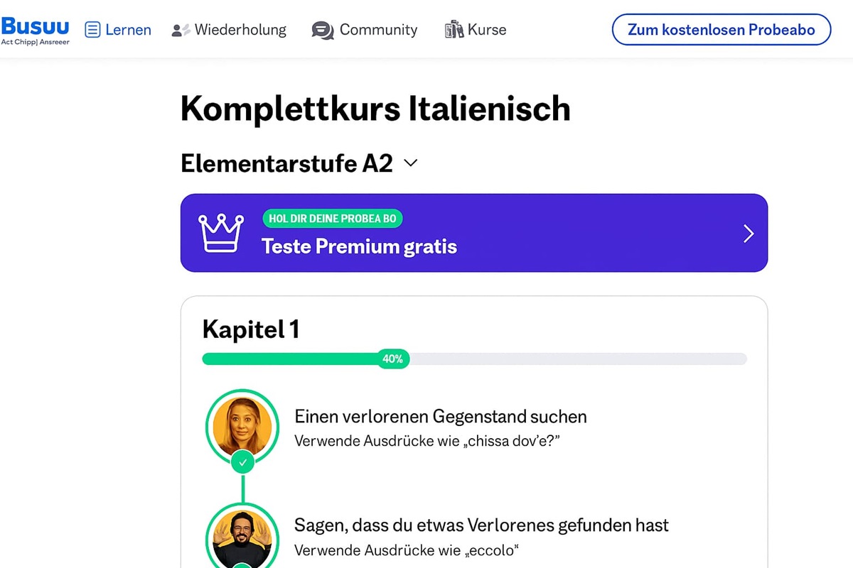Open lesson Einen verlorenen Gegenstand suchen

tap(441, 417)
